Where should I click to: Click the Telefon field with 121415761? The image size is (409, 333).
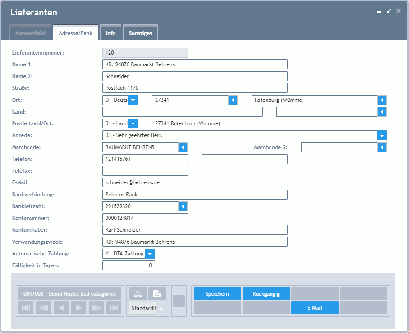tap(145, 159)
